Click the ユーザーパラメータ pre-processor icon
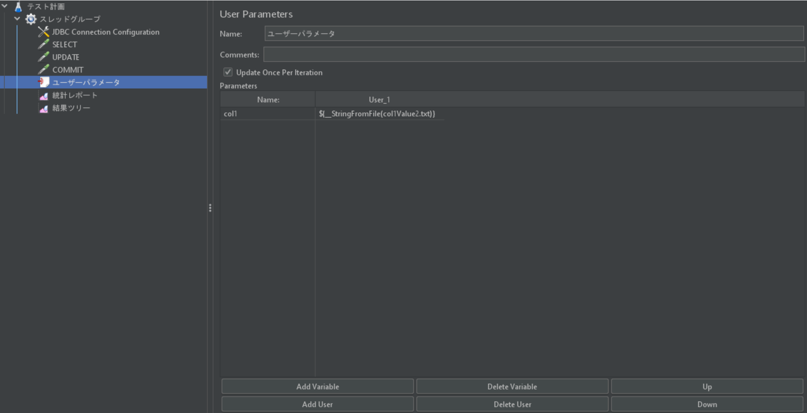The height and width of the screenshot is (413, 807). pos(44,82)
